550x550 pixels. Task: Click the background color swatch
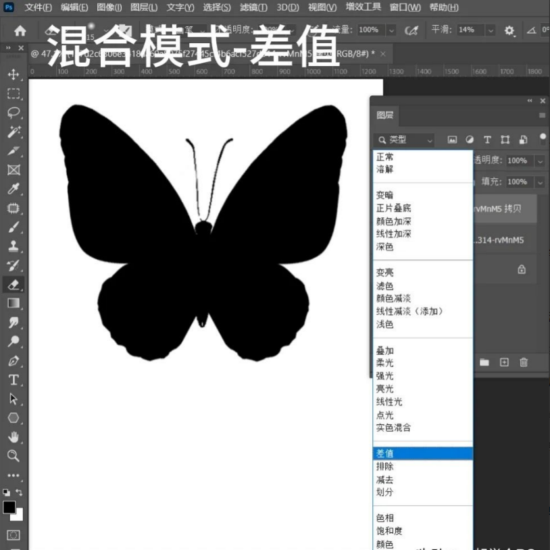[18, 516]
